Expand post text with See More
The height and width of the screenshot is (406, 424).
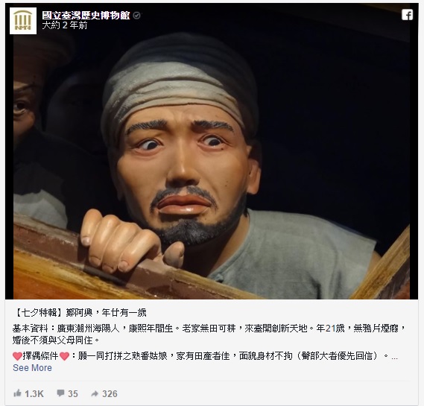tap(32, 368)
